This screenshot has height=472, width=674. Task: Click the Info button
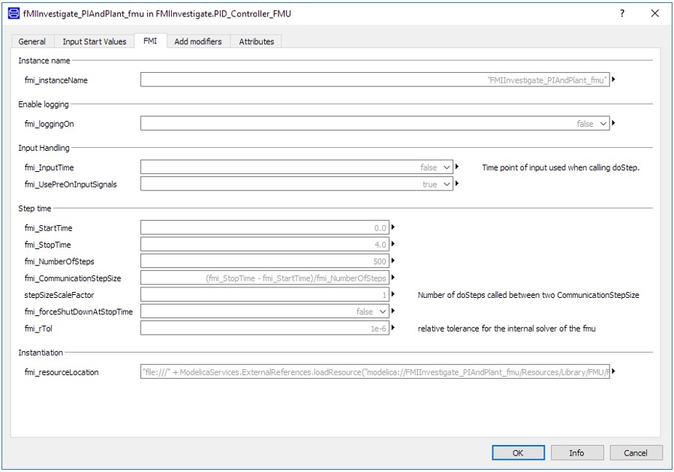pyautogui.click(x=577, y=452)
